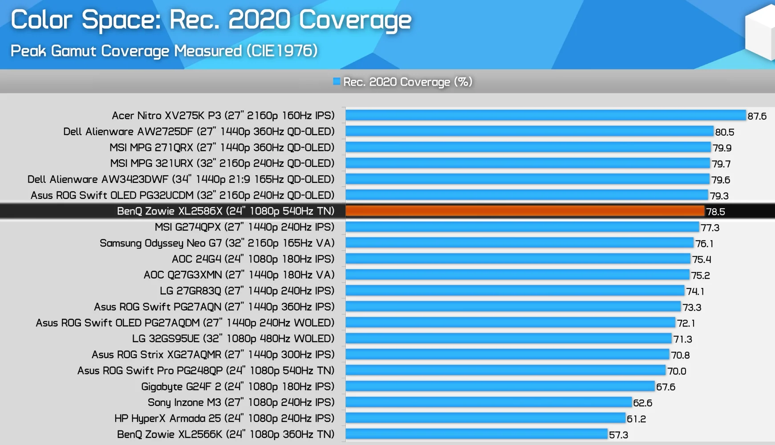Click the blue Acer Nitro XV275K P3 bar
Viewport: 775px width, 445px height.
546,115
